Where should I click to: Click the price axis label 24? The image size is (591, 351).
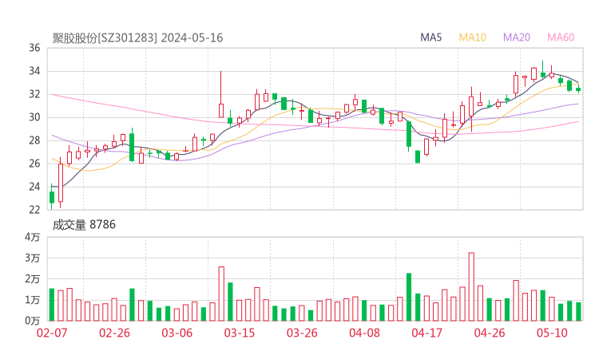pos(34,187)
